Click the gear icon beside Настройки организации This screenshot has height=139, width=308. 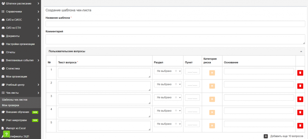click(x=3, y=44)
